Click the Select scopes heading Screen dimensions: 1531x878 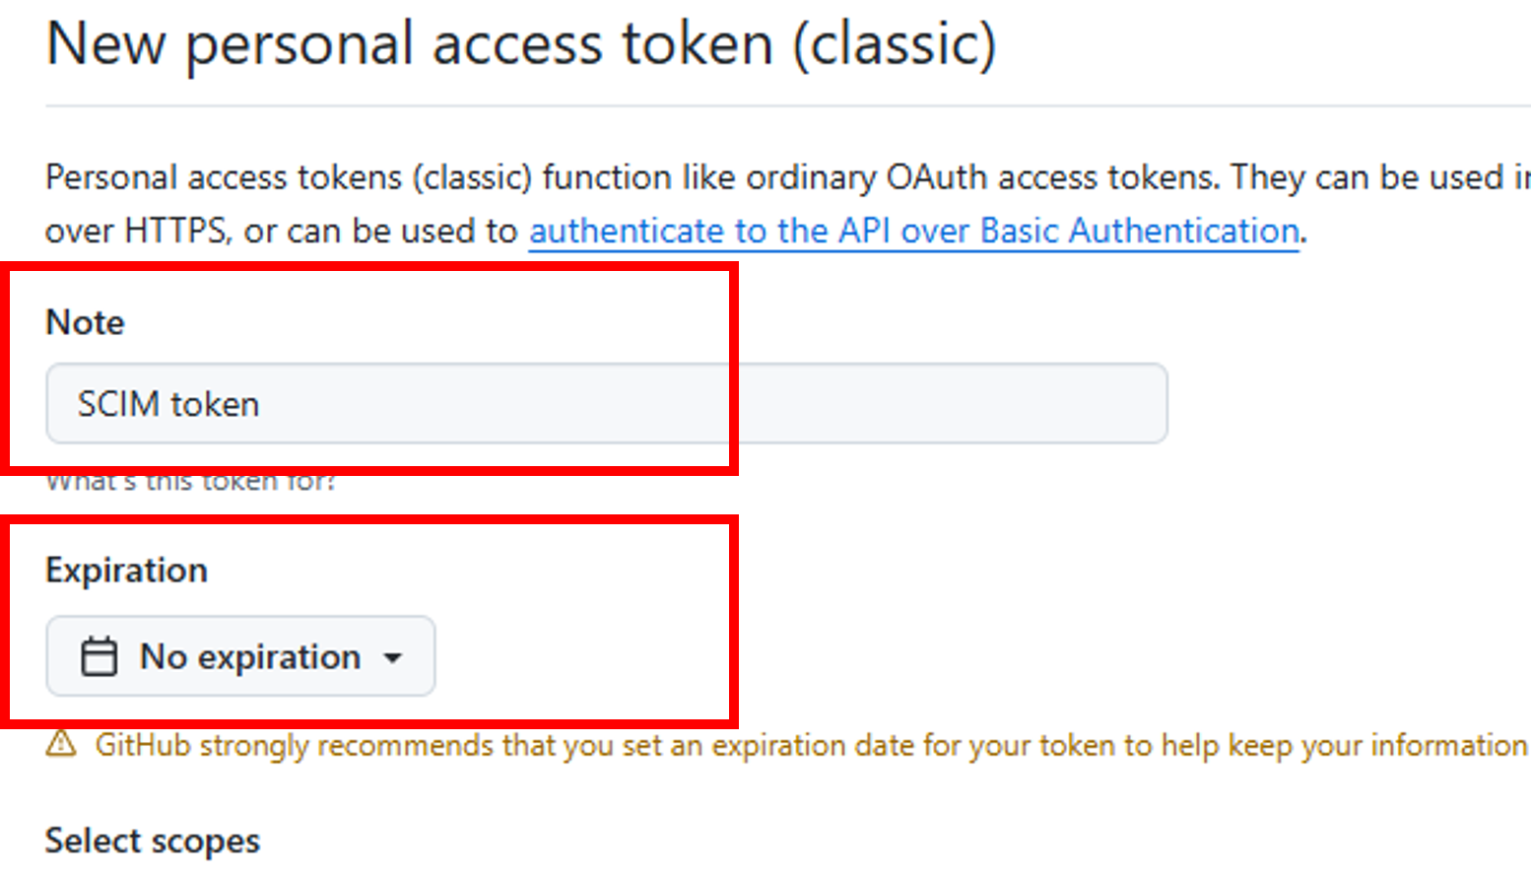pos(153,841)
